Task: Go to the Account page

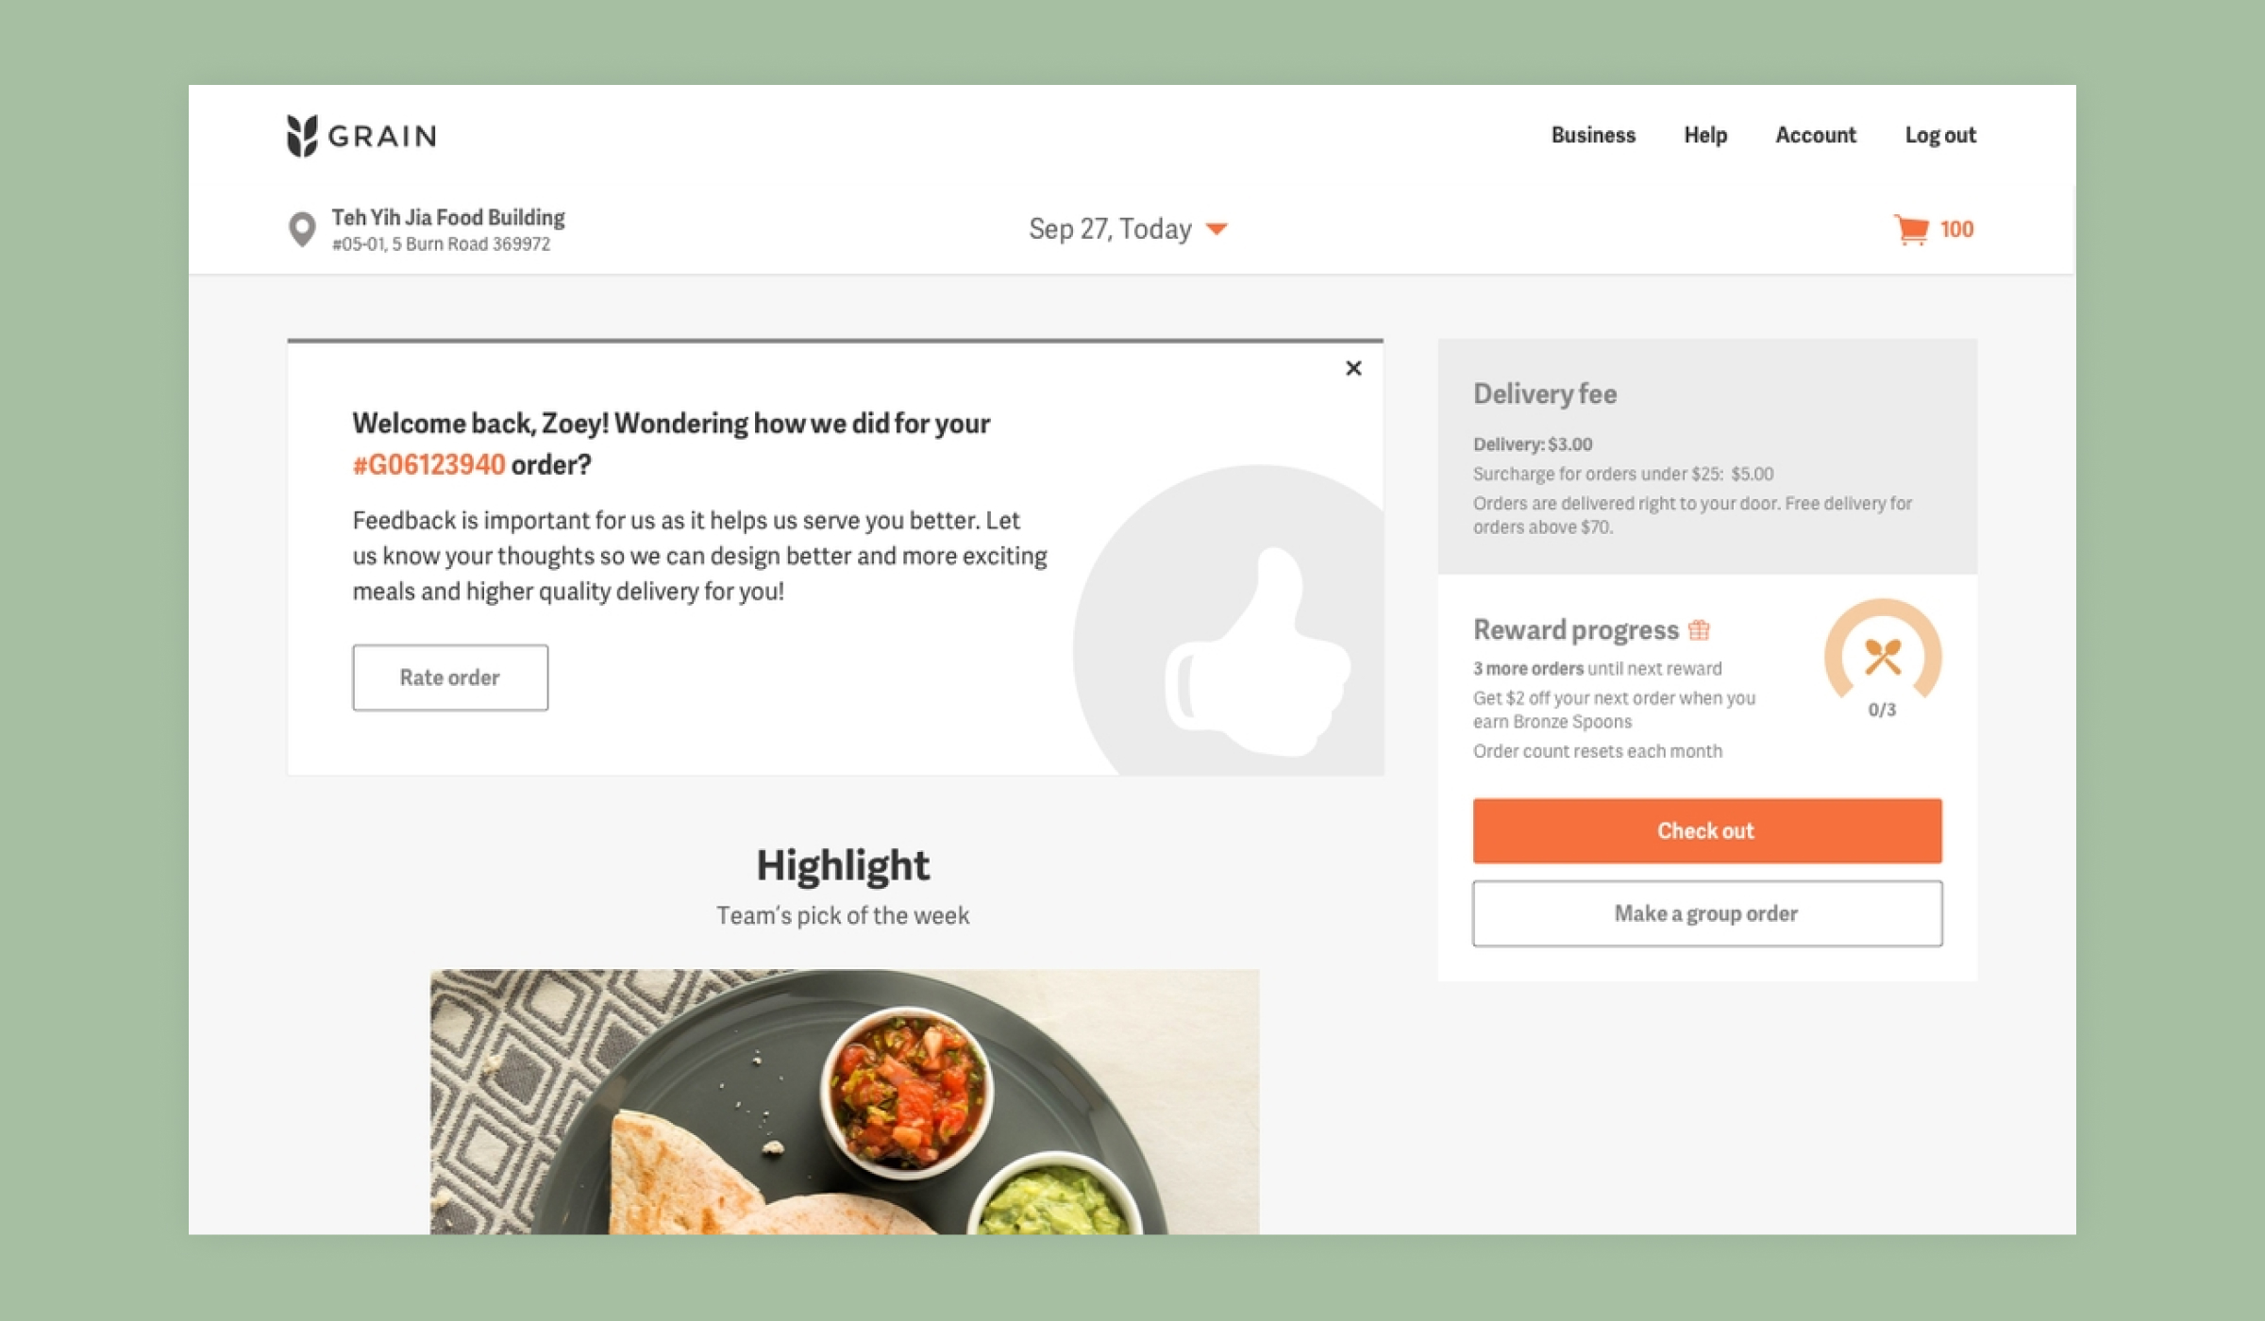Action: [x=1816, y=135]
